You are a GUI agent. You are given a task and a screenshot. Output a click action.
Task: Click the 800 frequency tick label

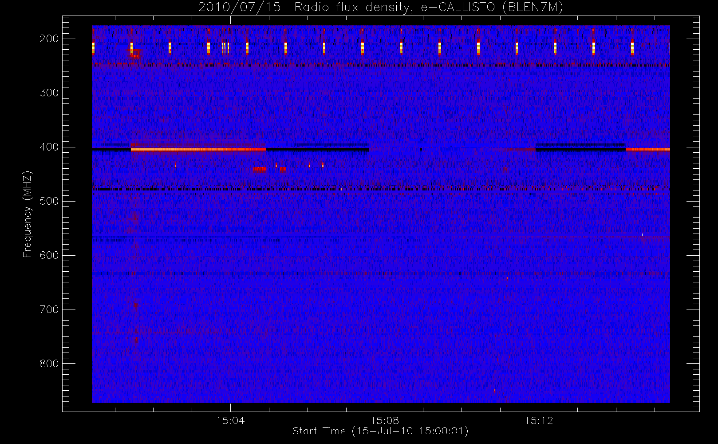(49, 364)
